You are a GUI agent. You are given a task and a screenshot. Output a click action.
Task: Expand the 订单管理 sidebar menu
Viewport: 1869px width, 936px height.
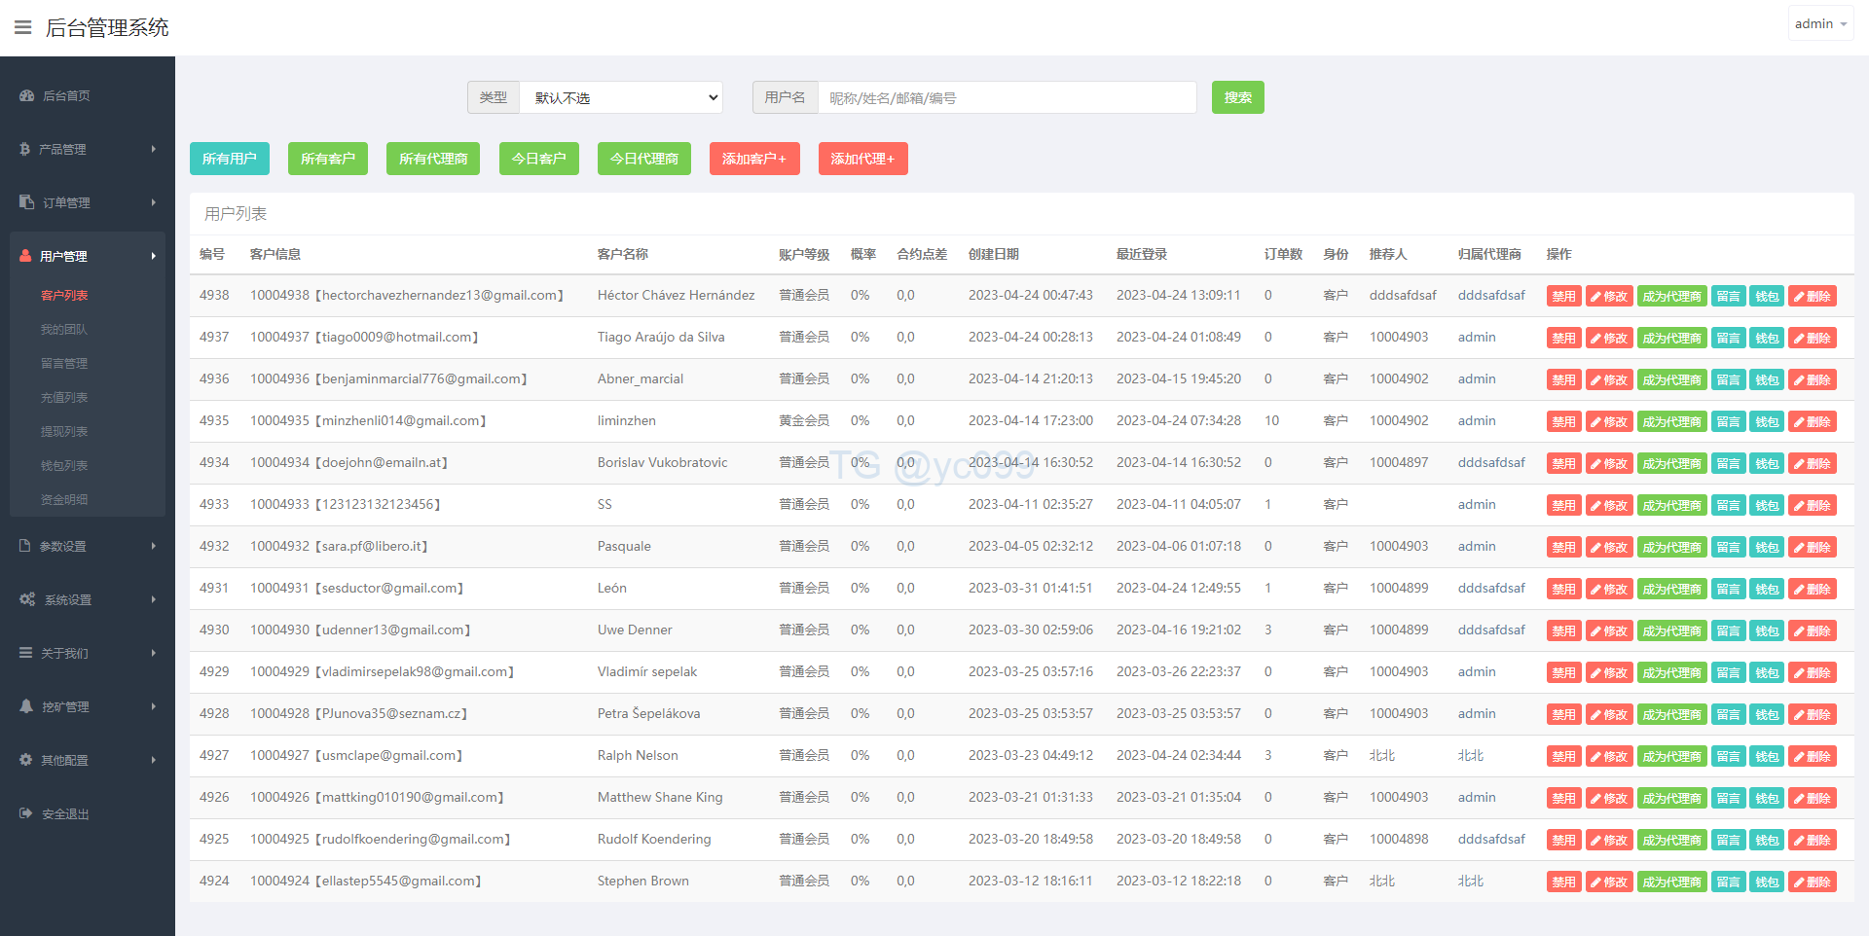coord(88,202)
